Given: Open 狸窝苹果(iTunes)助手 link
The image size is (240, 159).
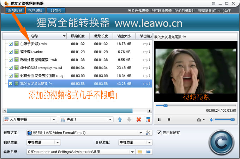Looking at the screenshot, I should point(215,11).
